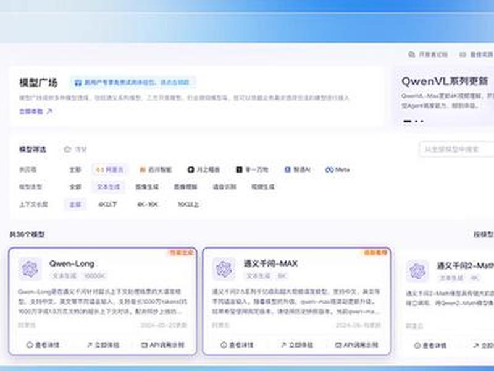Screen dimensions: 494x371
Task: Click the external-arrow icon beside the header 立即体验 link
Action: pos(49,111)
